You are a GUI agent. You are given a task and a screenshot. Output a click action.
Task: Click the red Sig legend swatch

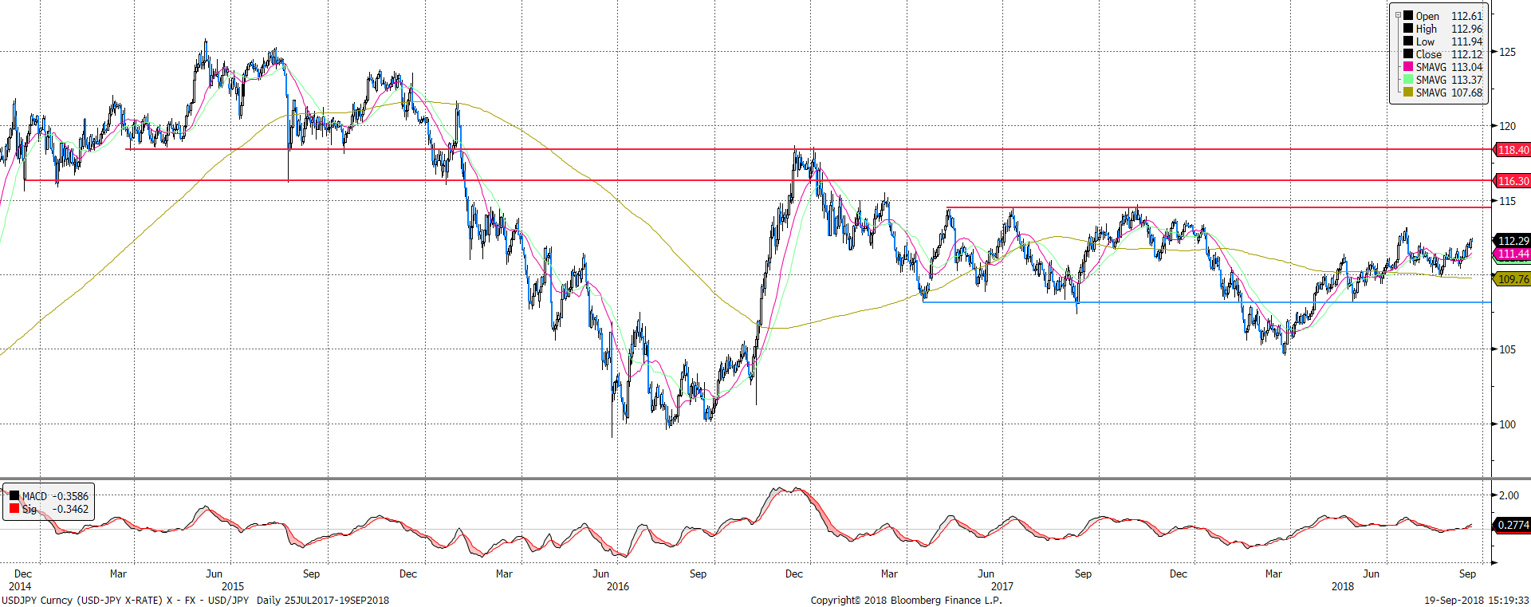14,508
